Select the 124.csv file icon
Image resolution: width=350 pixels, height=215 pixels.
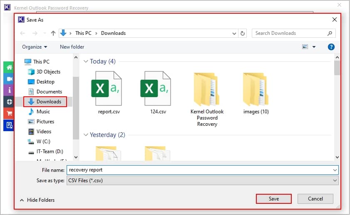click(x=156, y=88)
